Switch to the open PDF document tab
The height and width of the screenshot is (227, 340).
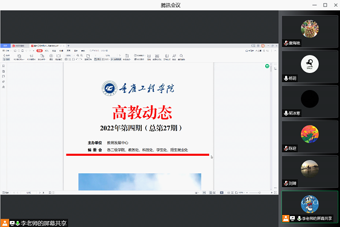pyautogui.click(x=46, y=46)
